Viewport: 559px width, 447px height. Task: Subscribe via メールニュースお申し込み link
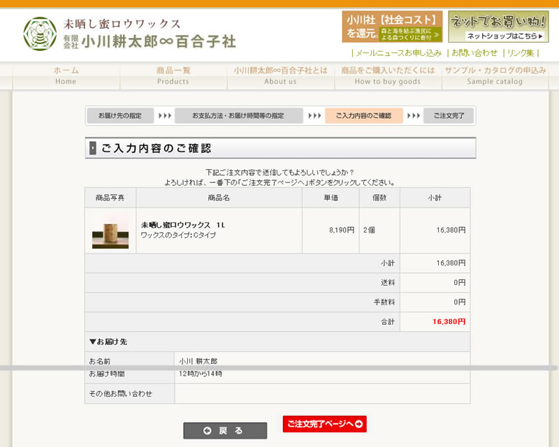click(x=398, y=53)
